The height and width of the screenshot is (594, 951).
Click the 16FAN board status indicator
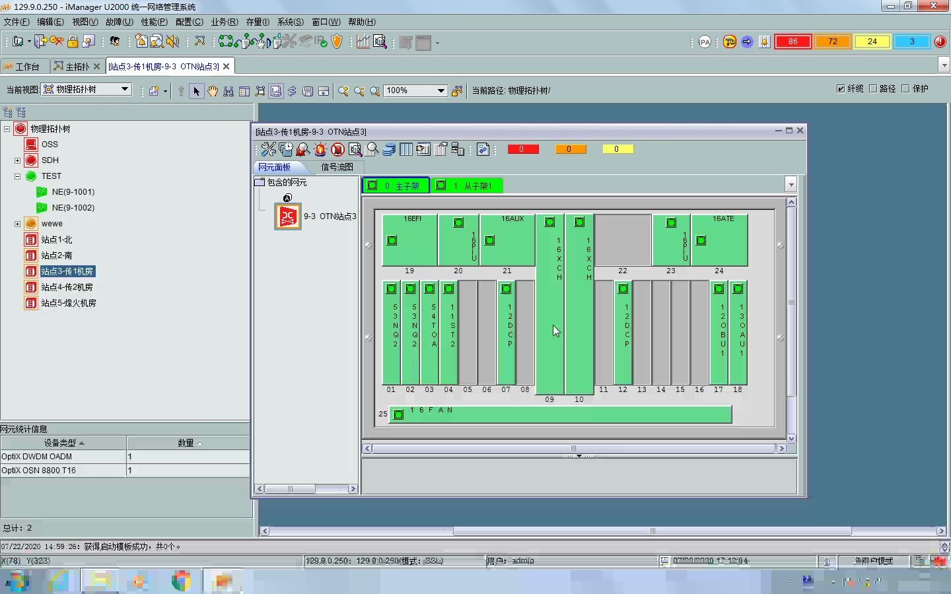398,414
